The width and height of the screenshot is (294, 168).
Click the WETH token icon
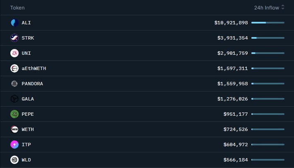[x=14, y=129]
